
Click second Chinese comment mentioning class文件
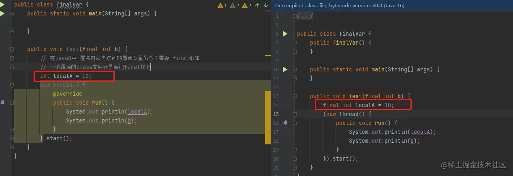96,67
